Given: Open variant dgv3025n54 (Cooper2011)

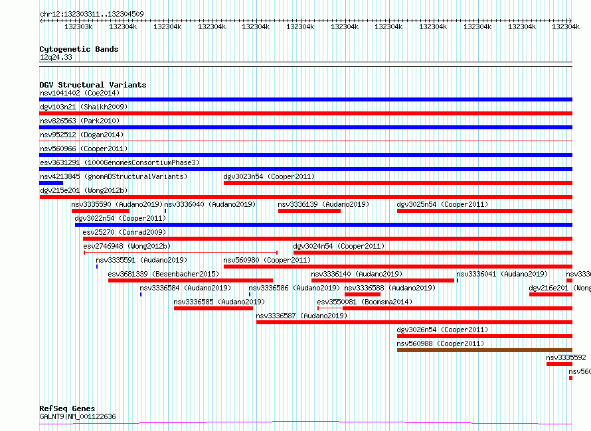Looking at the screenshot, I should click(442, 204).
